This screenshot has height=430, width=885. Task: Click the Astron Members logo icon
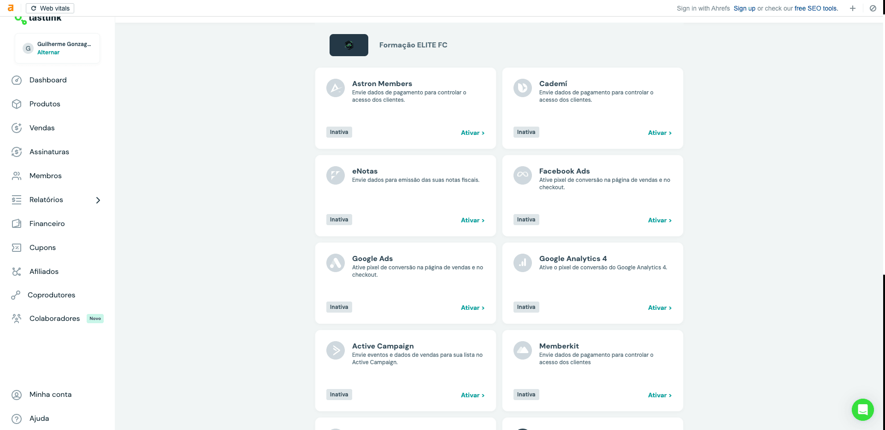click(336, 88)
